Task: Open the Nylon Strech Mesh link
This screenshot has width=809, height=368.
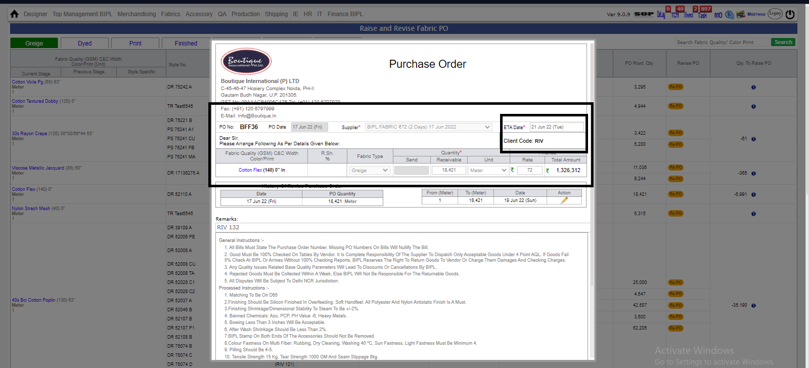Action: tap(31, 209)
